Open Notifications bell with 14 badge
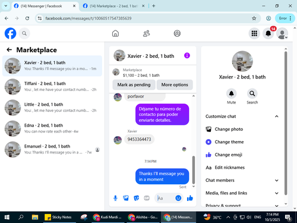This screenshot has height=223, width=297. (x=268, y=33)
